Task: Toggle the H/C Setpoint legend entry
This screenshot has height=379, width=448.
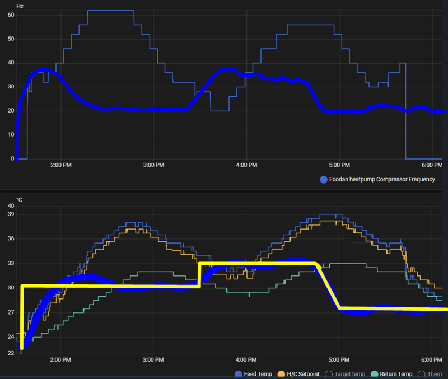Action: [x=298, y=374]
